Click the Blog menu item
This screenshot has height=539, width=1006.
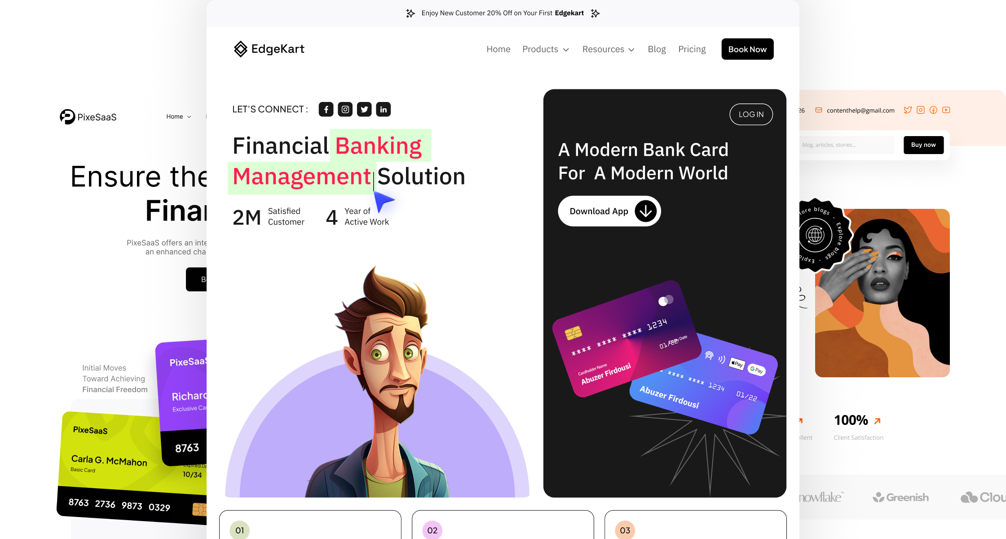656,49
